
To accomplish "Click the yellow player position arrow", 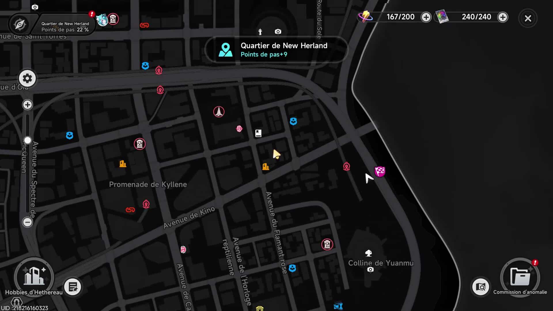I will [276, 154].
